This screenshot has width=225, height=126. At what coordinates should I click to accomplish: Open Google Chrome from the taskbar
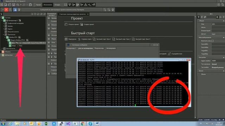pos(83,124)
